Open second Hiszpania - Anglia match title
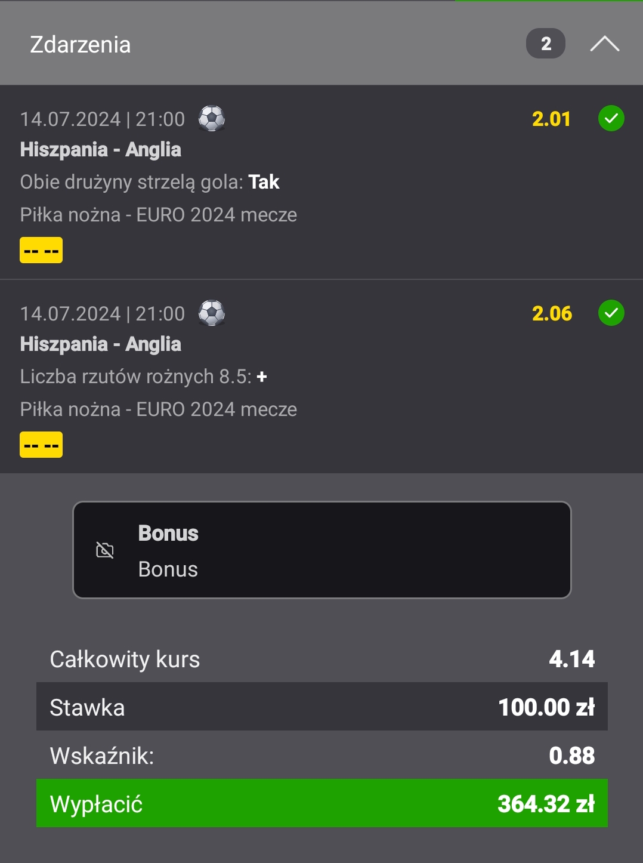Viewport: 643px width, 863px height. coord(100,344)
